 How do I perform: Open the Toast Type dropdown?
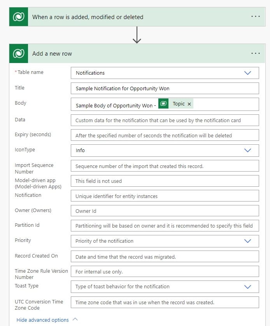click(x=248, y=287)
